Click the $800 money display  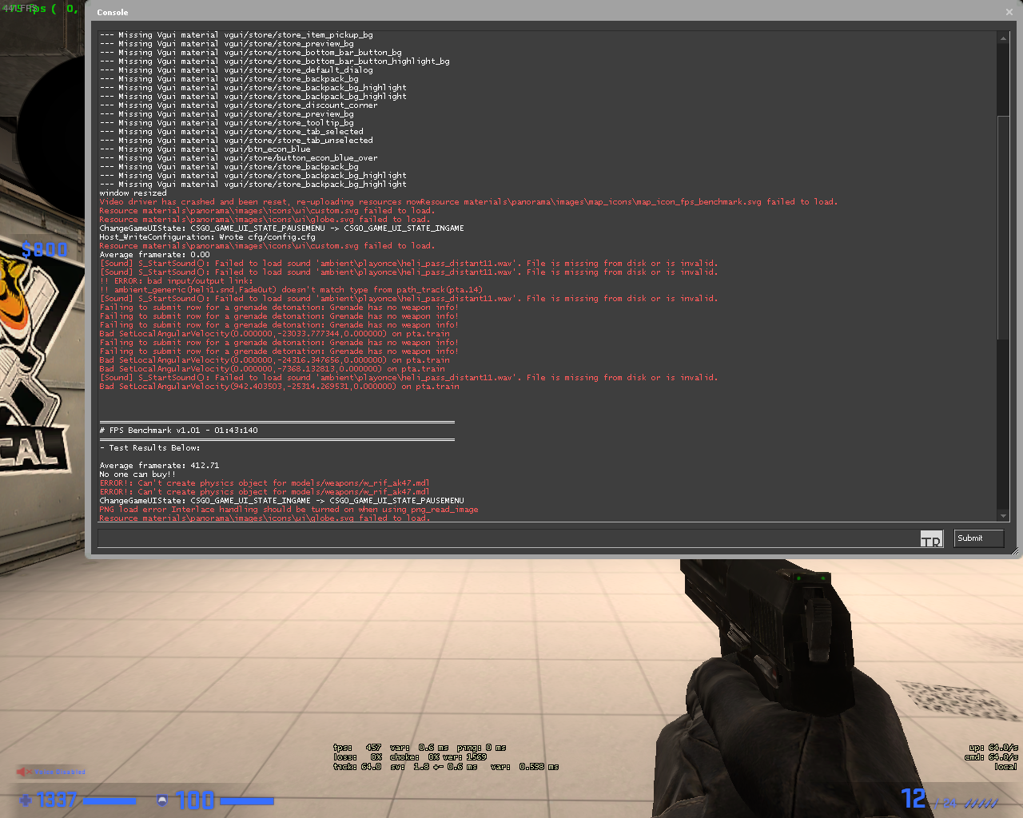[x=45, y=250]
